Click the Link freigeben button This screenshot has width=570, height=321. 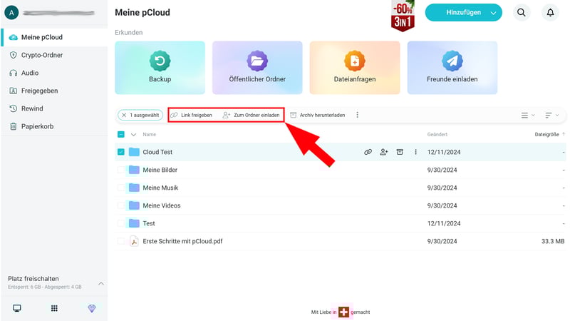click(x=191, y=115)
